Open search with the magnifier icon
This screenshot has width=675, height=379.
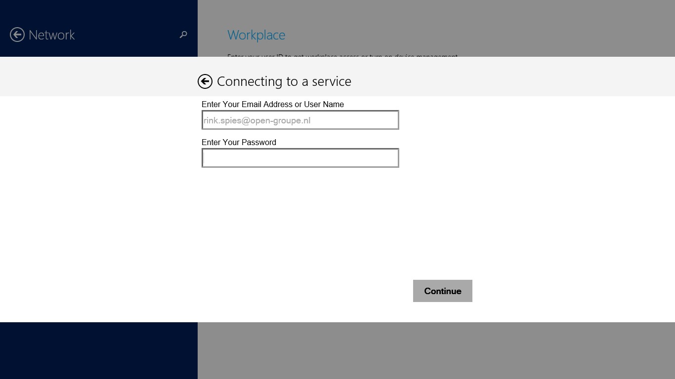click(183, 35)
